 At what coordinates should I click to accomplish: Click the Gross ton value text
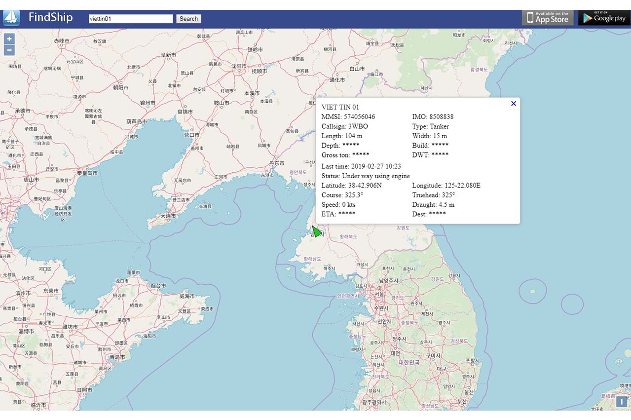tap(361, 155)
